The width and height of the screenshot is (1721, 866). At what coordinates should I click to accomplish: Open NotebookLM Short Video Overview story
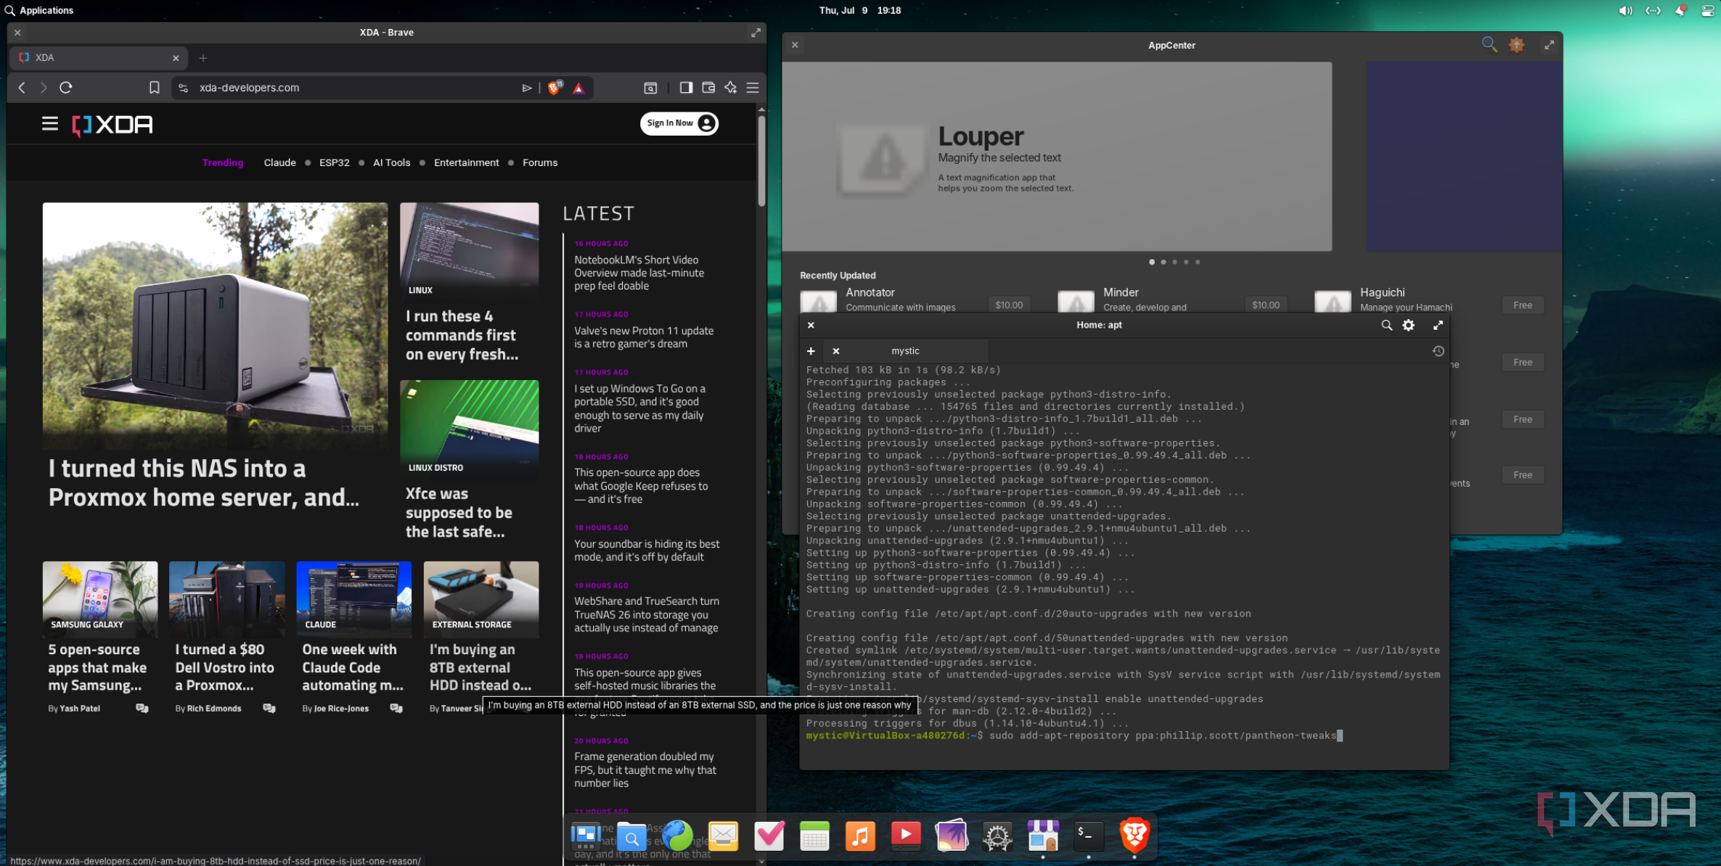(639, 273)
